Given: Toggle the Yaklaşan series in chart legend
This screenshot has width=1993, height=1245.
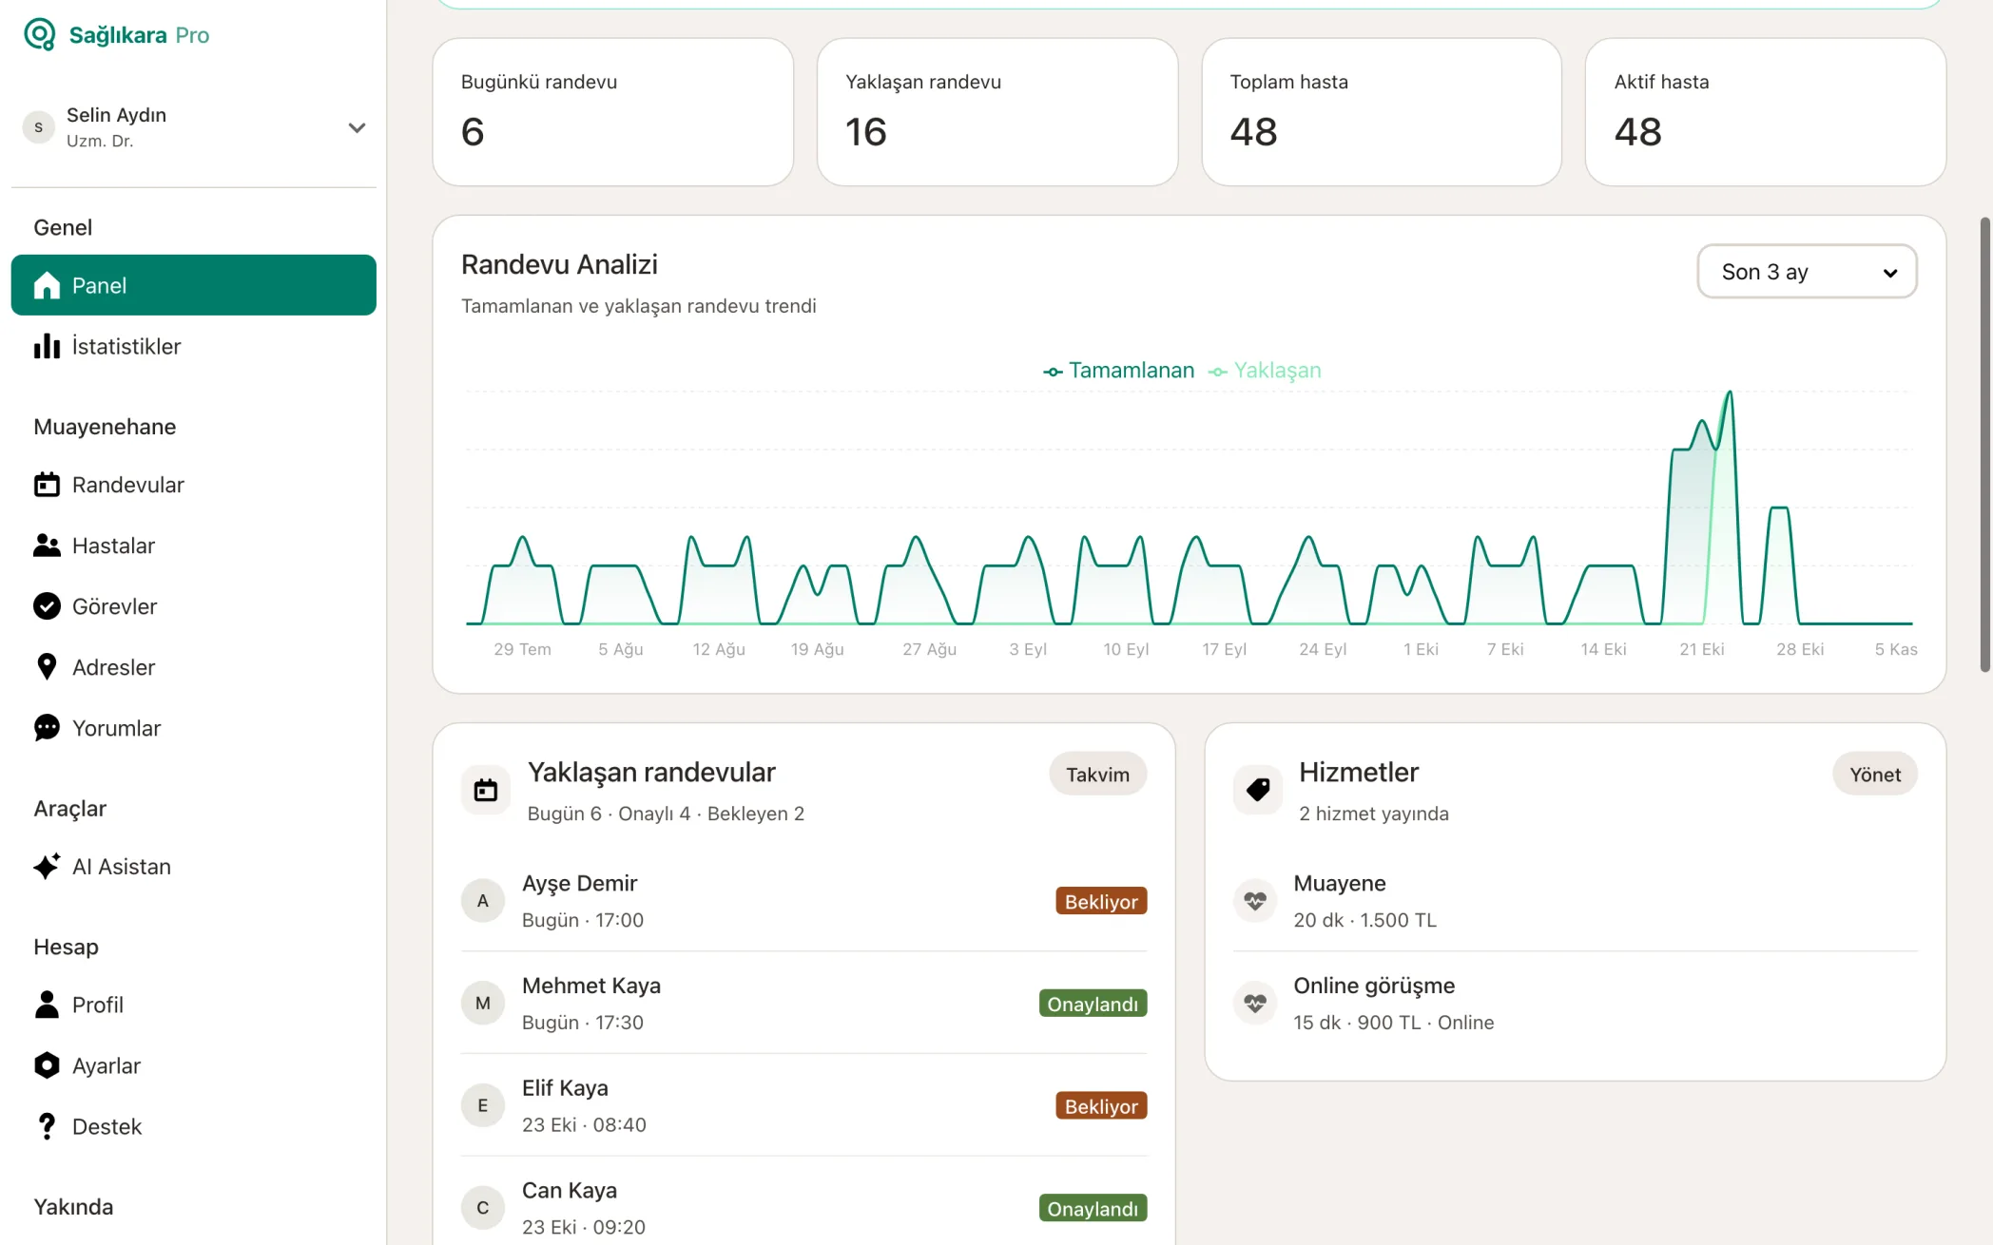Looking at the screenshot, I should (x=1265, y=371).
